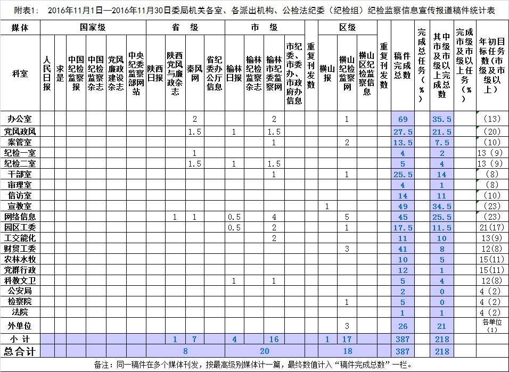Select the 媒体 header cell

pos(20,28)
